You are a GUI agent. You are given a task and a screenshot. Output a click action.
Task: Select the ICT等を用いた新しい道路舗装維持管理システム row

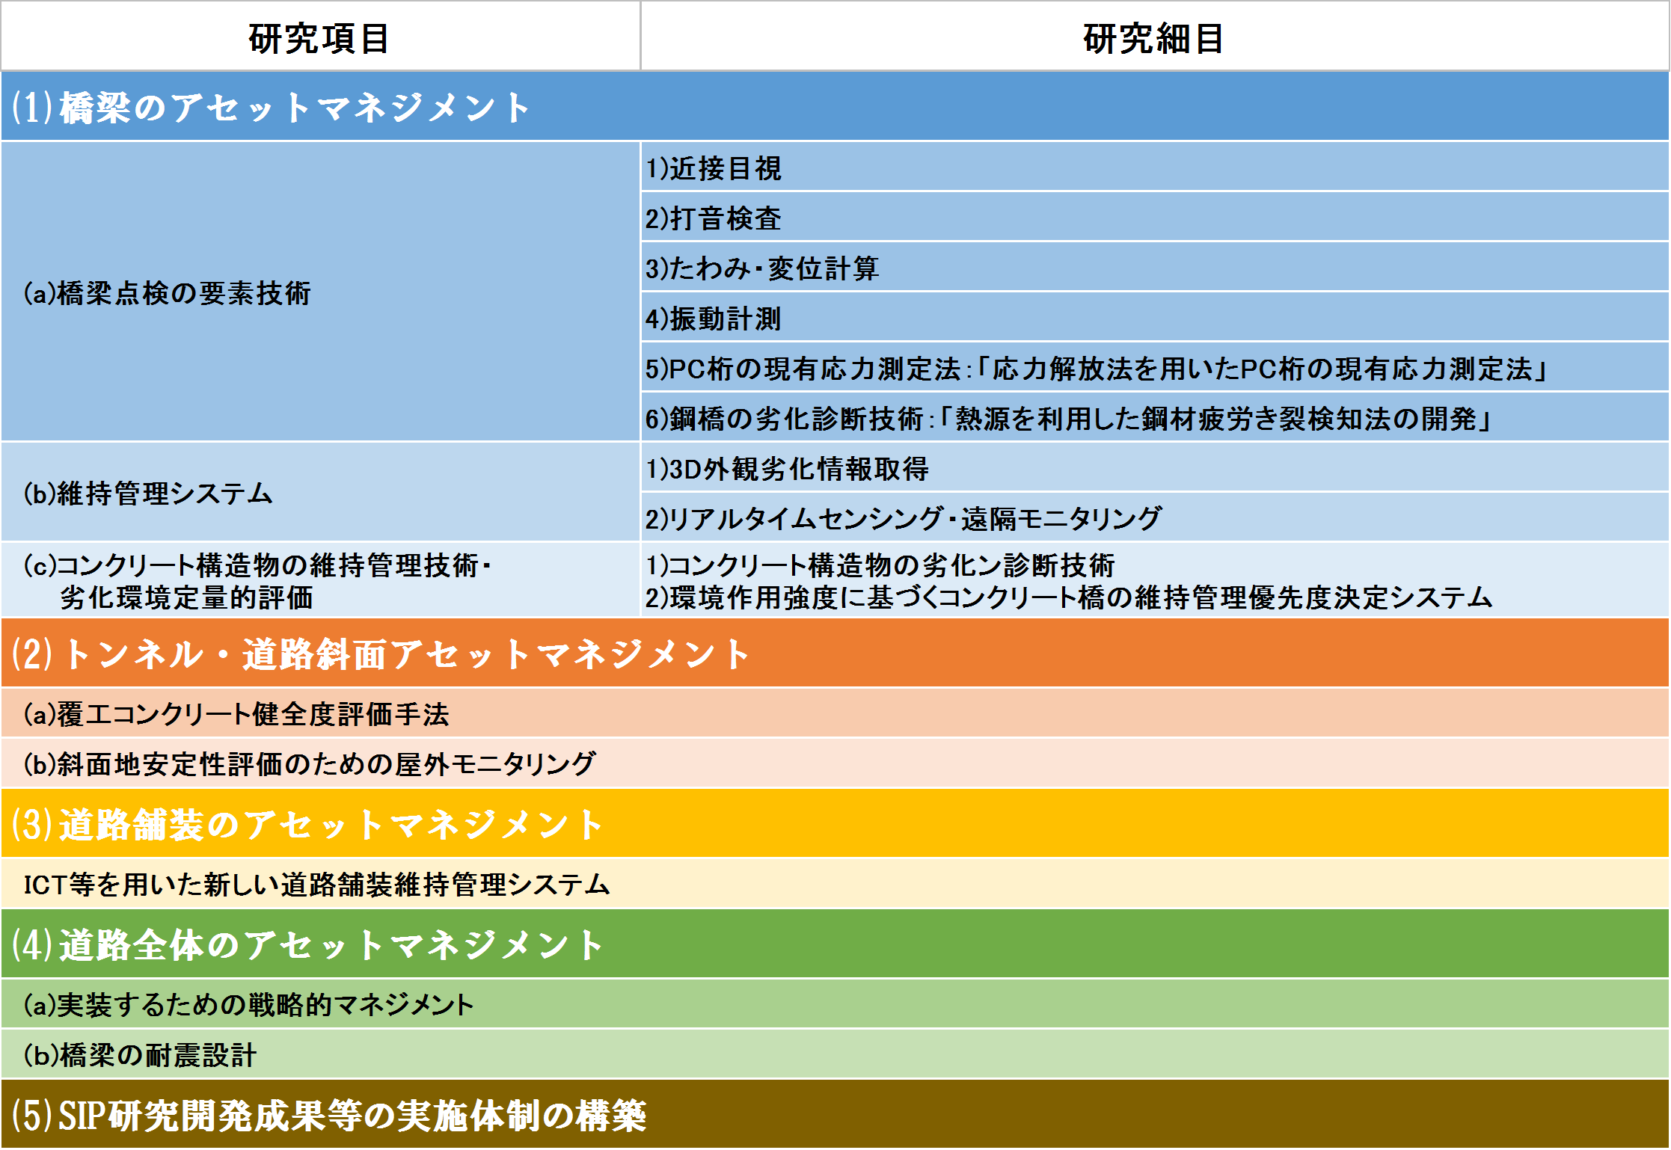click(x=835, y=884)
